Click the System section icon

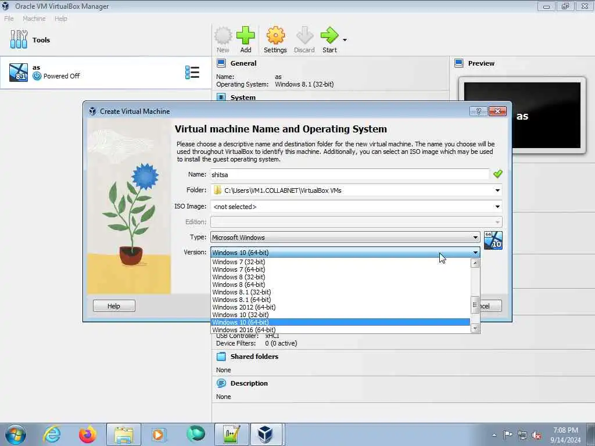[221, 97]
